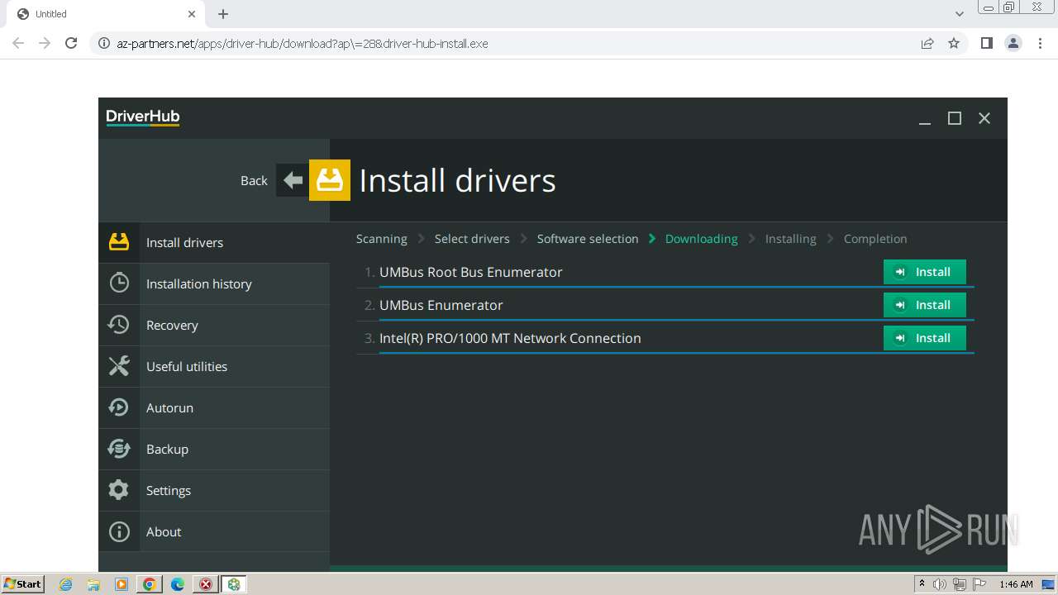Click the Back arrow icon
This screenshot has height=595, width=1058.
point(293,180)
